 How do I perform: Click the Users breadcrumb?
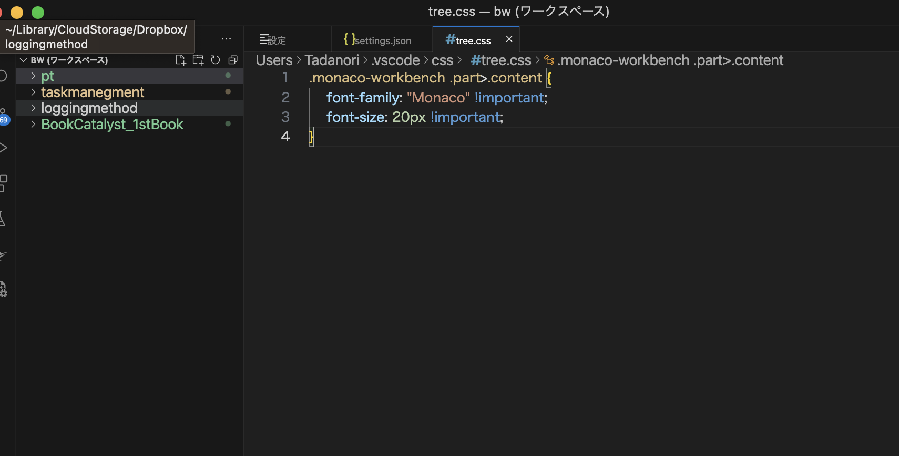(274, 60)
